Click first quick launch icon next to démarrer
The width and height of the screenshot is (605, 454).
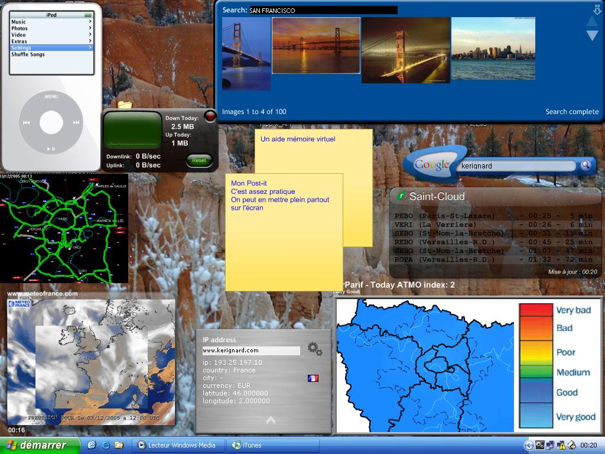click(x=92, y=445)
